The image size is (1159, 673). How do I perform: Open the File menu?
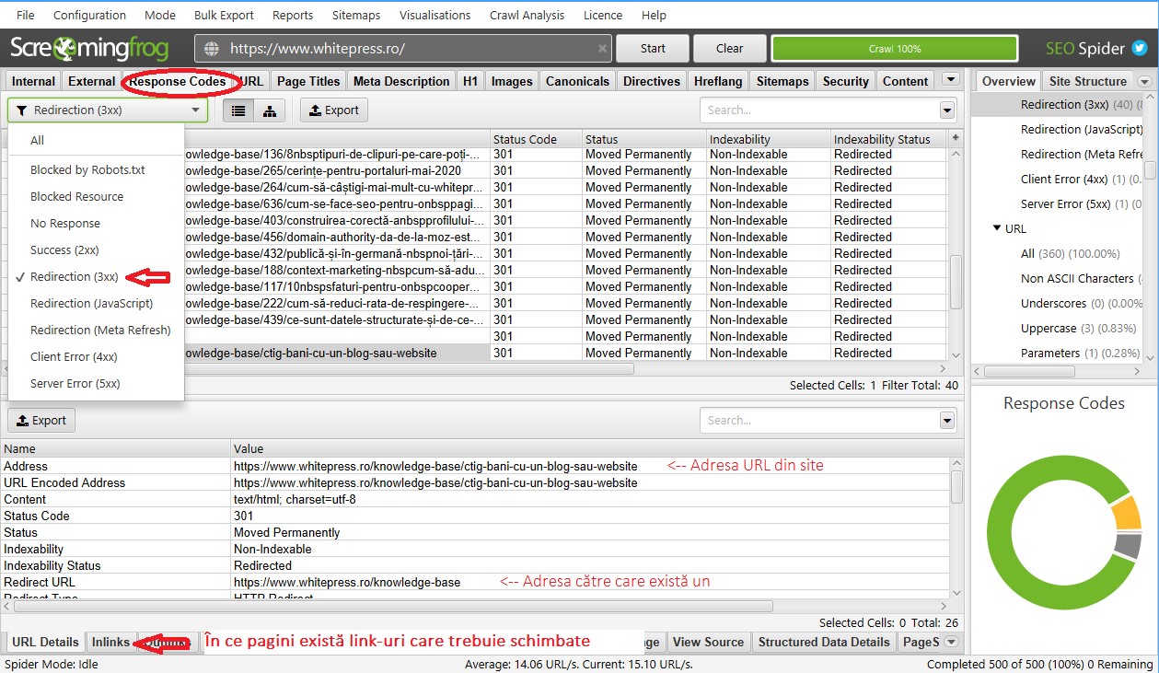pyautogui.click(x=26, y=16)
